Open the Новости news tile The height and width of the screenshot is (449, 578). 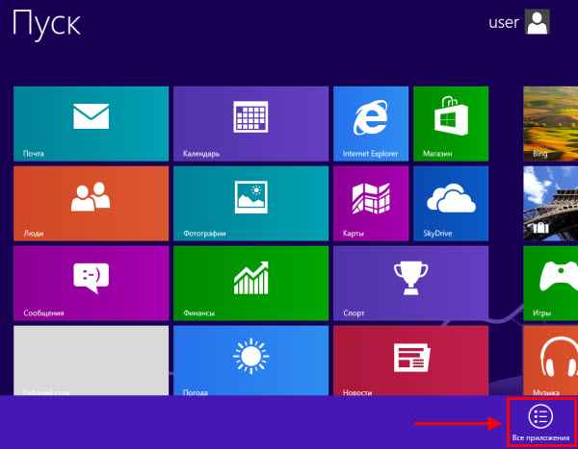point(409,360)
